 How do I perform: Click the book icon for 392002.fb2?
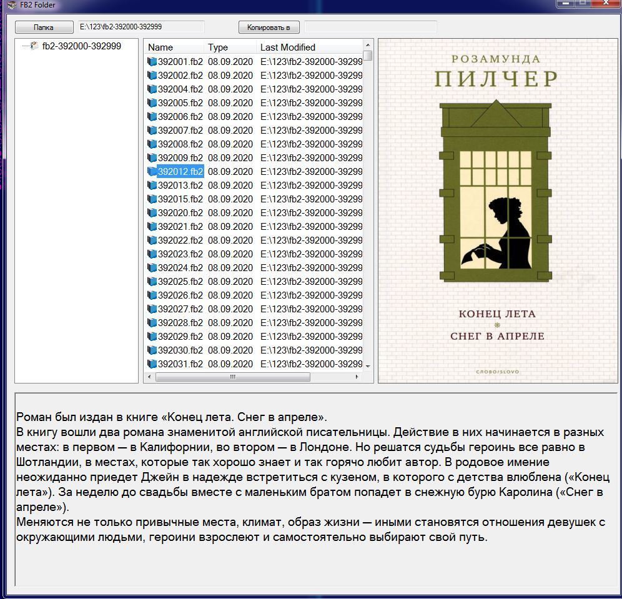pos(152,76)
